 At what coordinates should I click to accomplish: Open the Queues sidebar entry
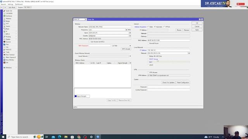(x=8, y=42)
